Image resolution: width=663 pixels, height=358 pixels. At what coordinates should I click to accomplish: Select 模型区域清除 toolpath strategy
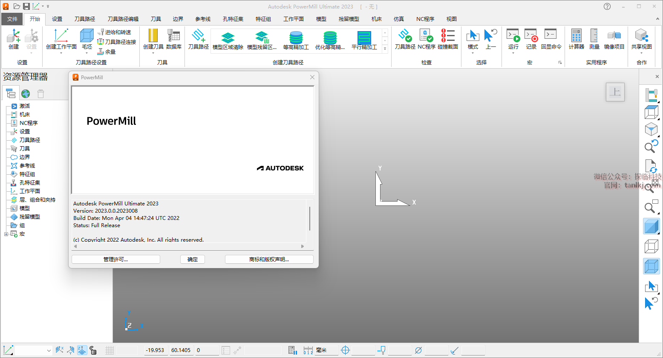click(x=228, y=40)
